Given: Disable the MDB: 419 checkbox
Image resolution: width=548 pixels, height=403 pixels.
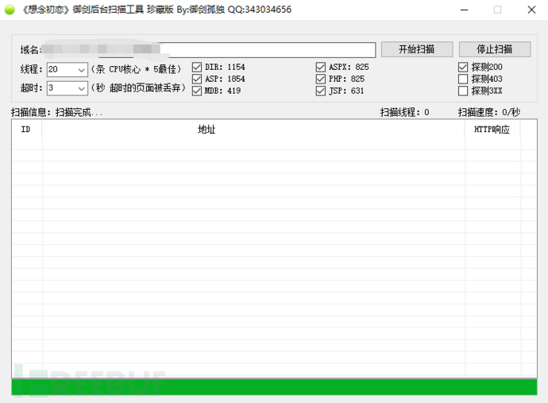Looking at the screenshot, I should [197, 91].
